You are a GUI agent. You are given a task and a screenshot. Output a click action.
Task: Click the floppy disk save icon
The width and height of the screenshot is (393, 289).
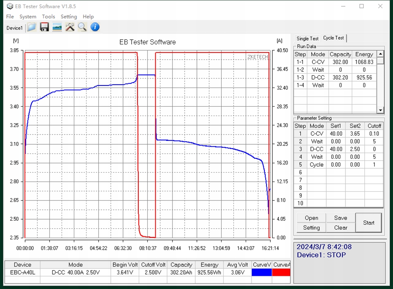click(x=44, y=27)
